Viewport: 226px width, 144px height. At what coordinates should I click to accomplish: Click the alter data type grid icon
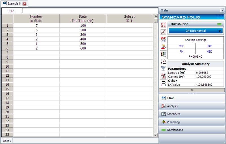click(163, 54)
